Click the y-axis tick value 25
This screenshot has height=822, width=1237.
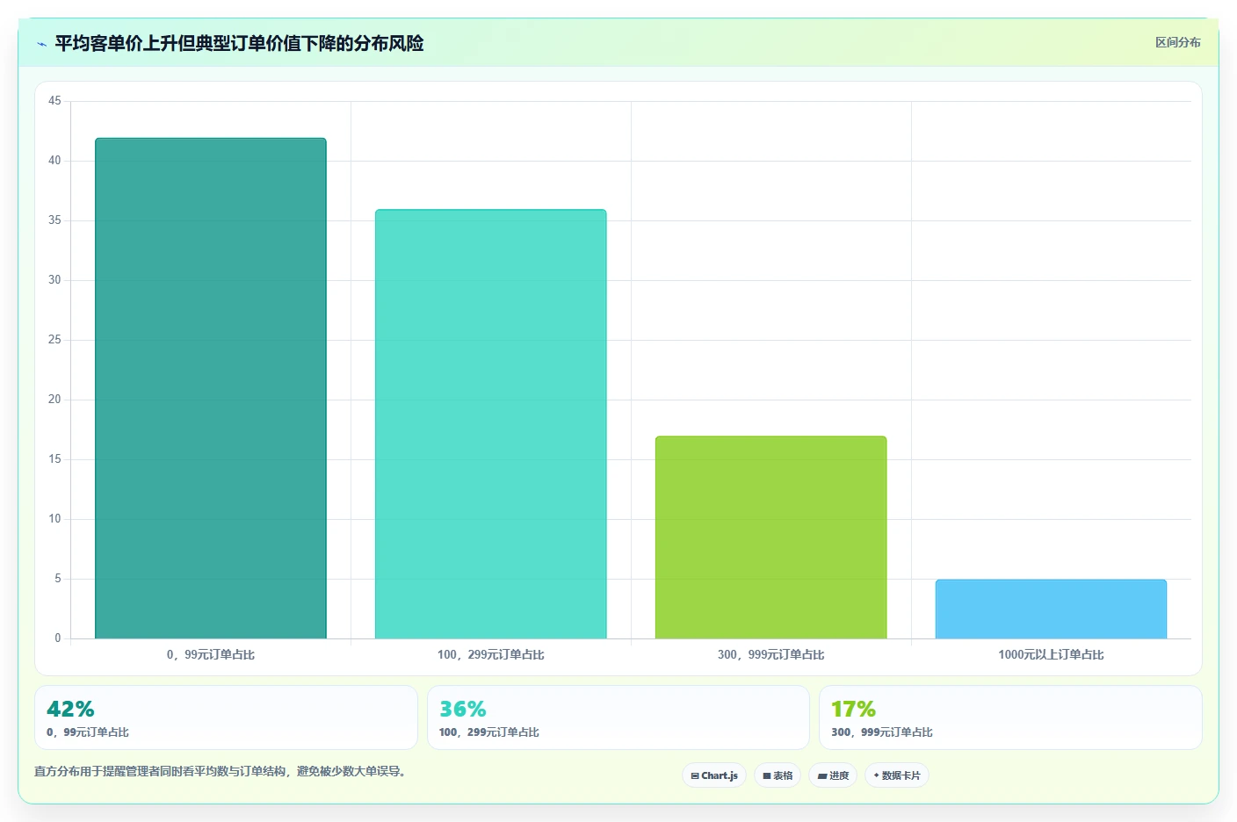(x=54, y=340)
